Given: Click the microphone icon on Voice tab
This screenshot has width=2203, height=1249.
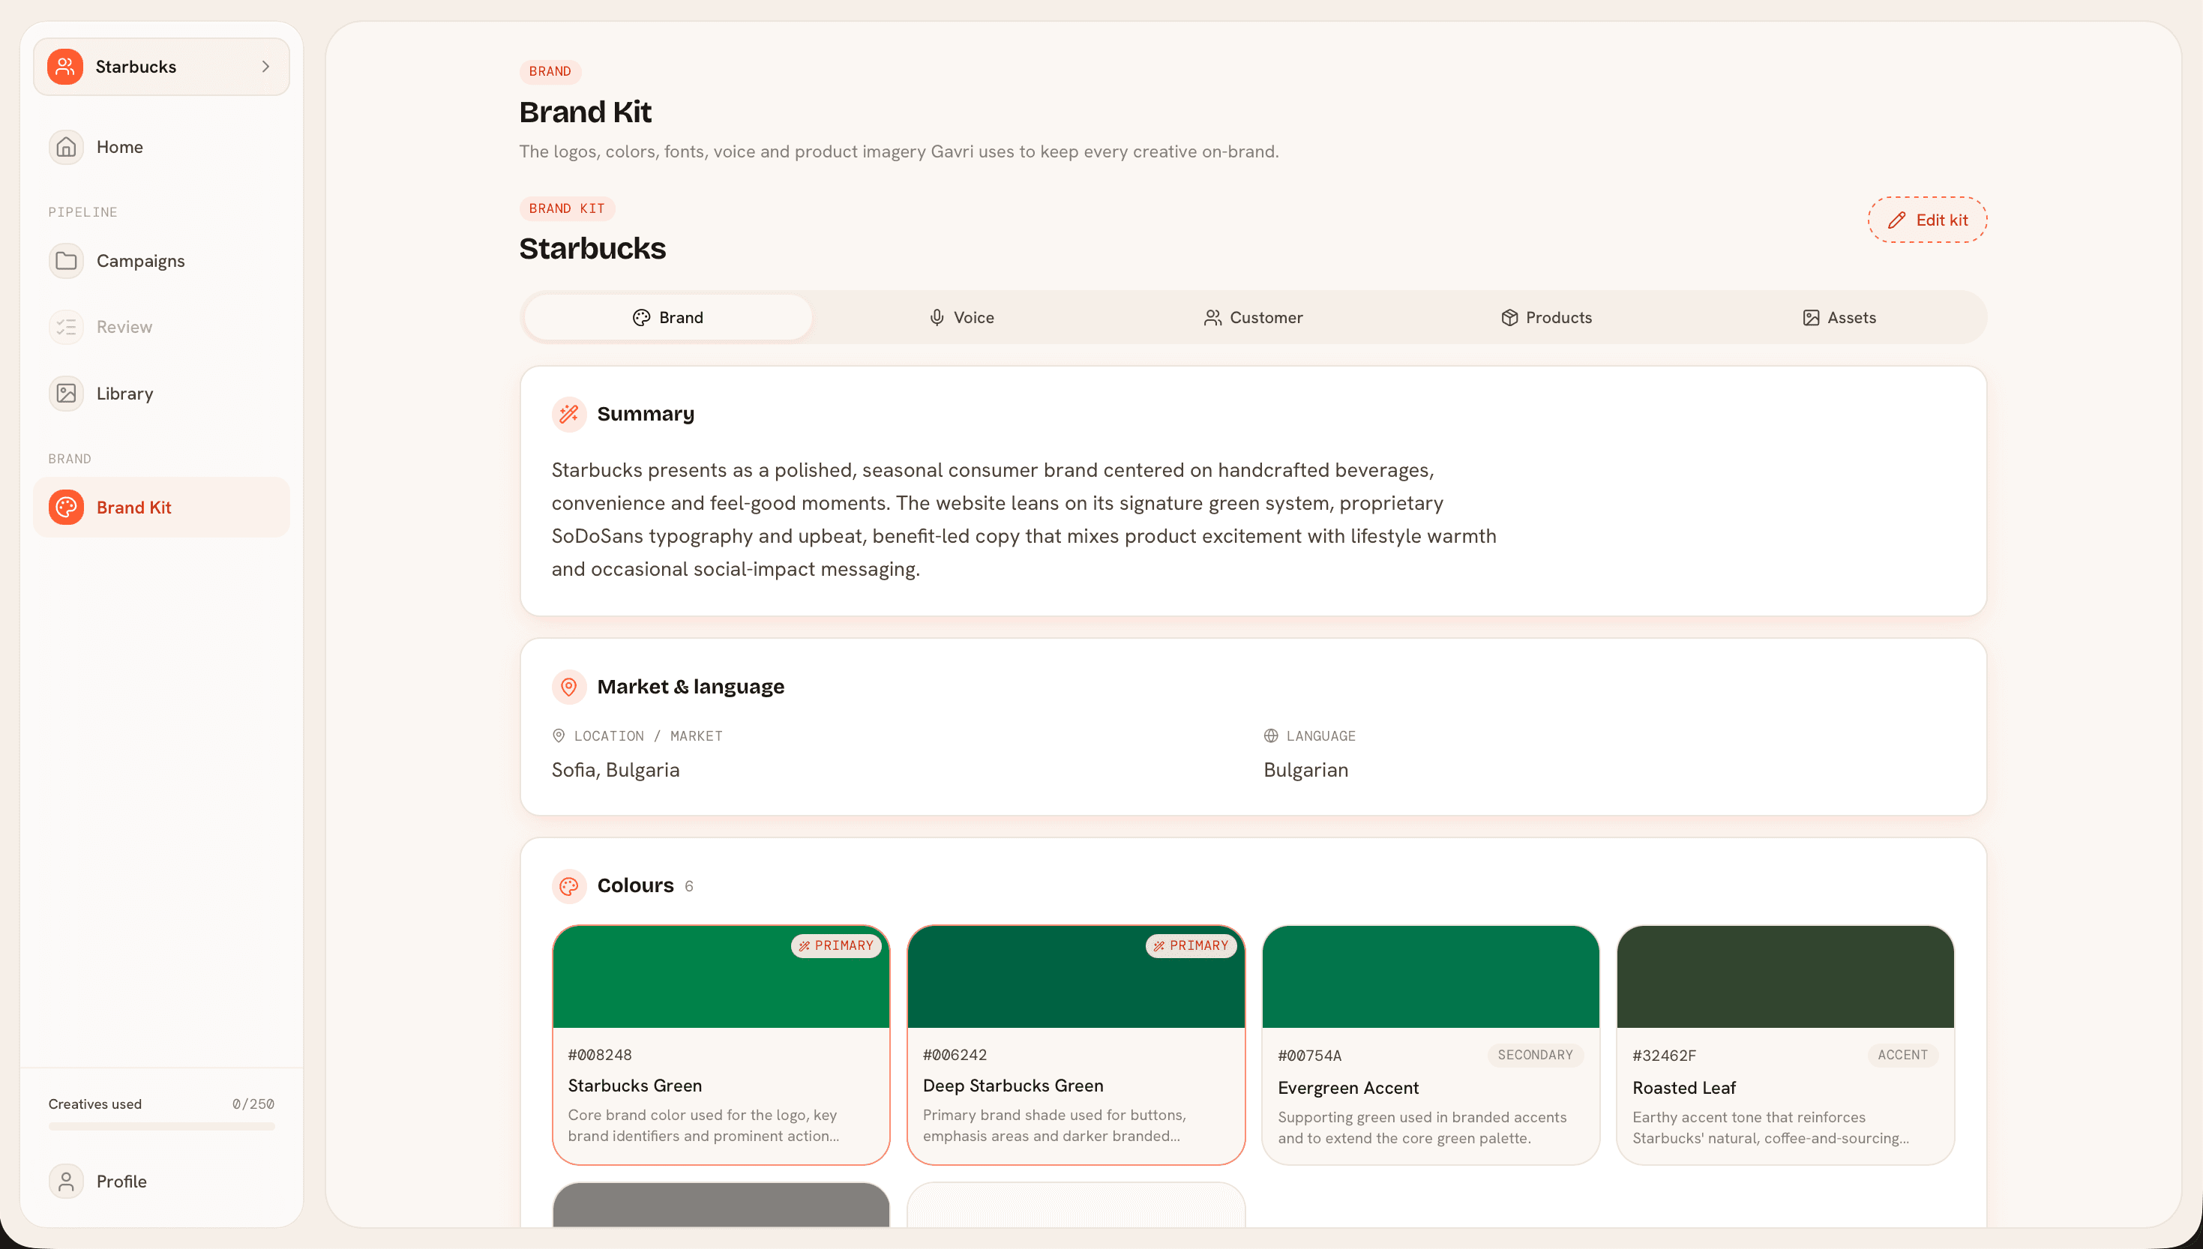Looking at the screenshot, I should 937,317.
